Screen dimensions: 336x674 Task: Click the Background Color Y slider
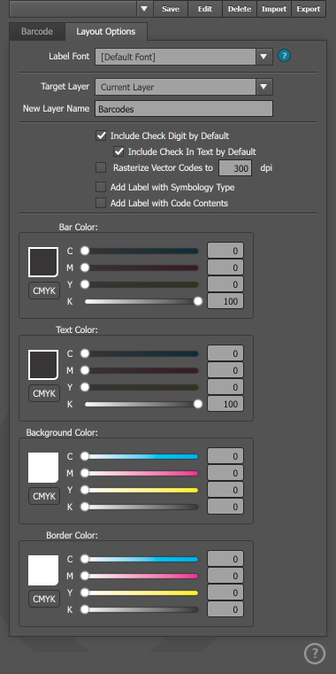click(141, 490)
